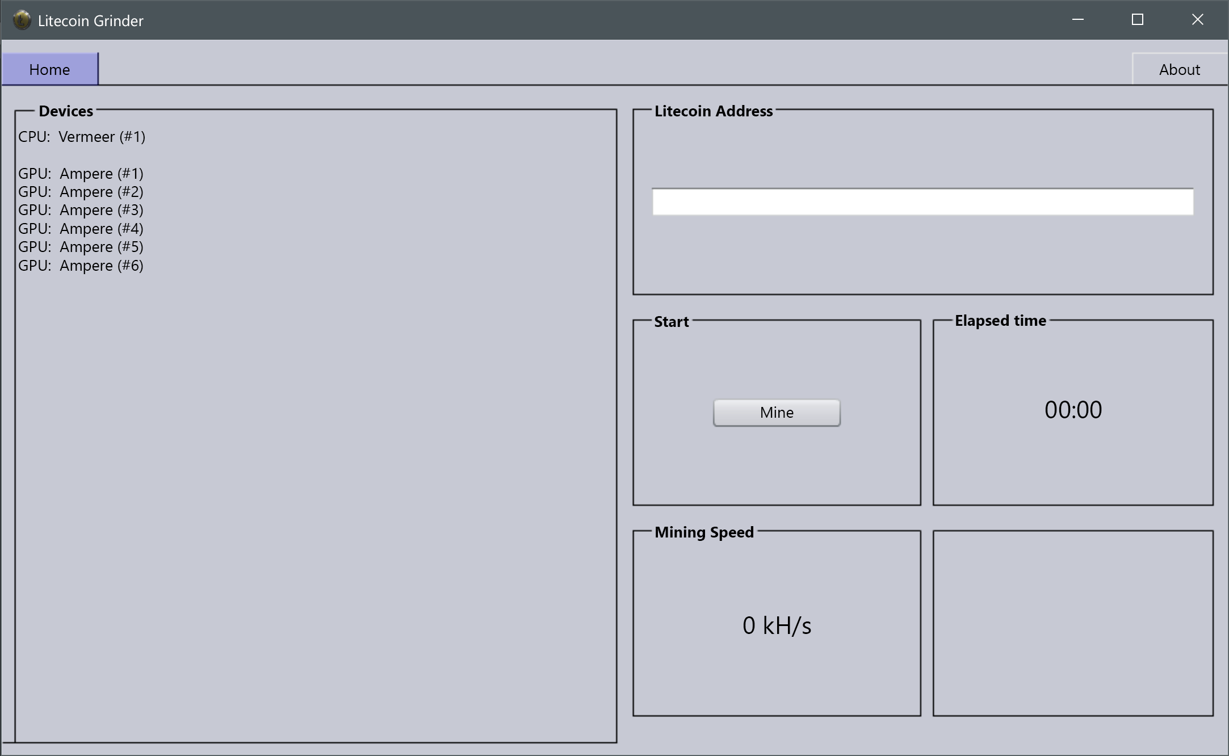The height and width of the screenshot is (756, 1229).
Task: Click the 0 kH/s mining speed readout
Action: click(777, 625)
